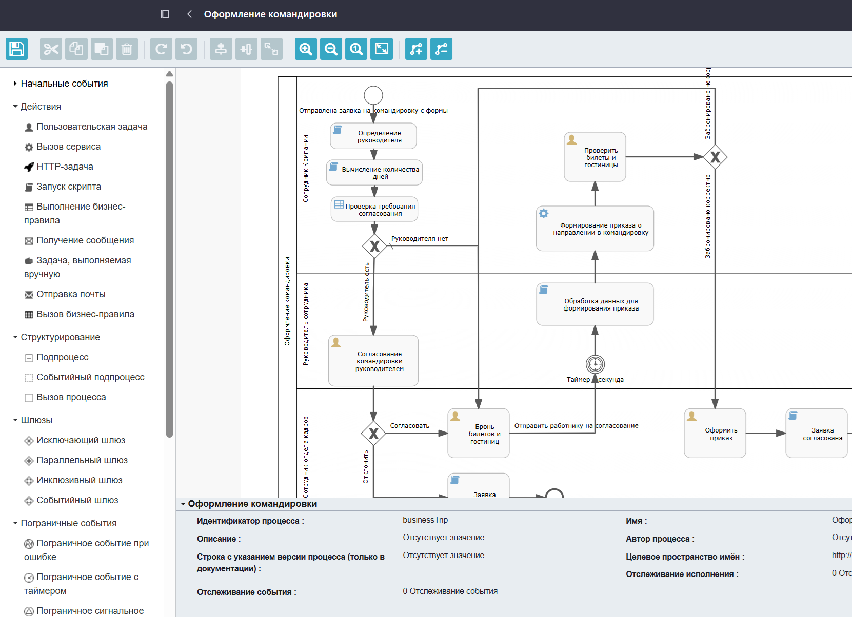Pick Параллельный шлюз from the palette

click(x=76, y=460)
